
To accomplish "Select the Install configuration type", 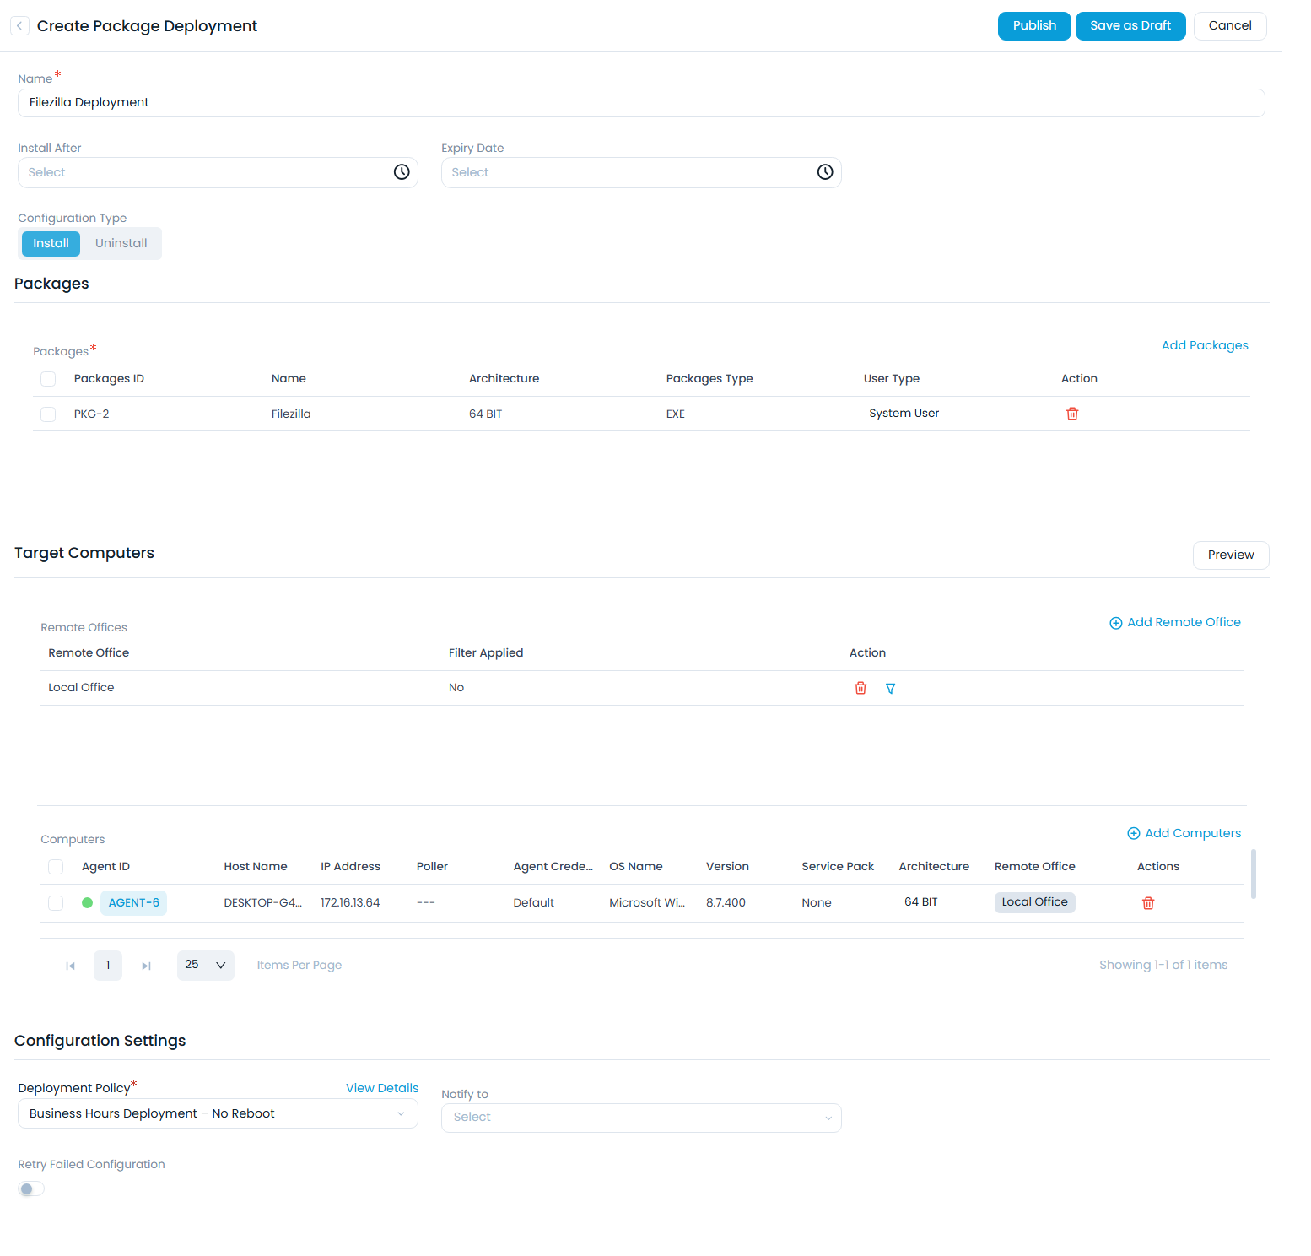I will coord(51,243).
